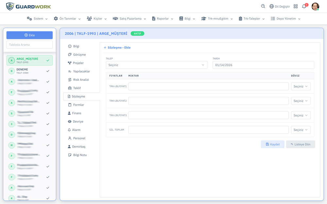Click the globe icon for Dil Değiştir

pos(271,7)
